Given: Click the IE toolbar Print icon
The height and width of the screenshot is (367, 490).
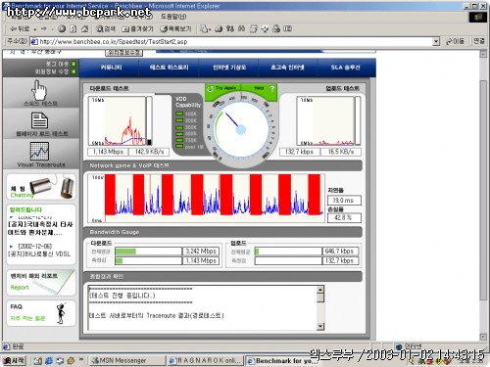Looking at the screenshot, I should [x=219, y=29].
